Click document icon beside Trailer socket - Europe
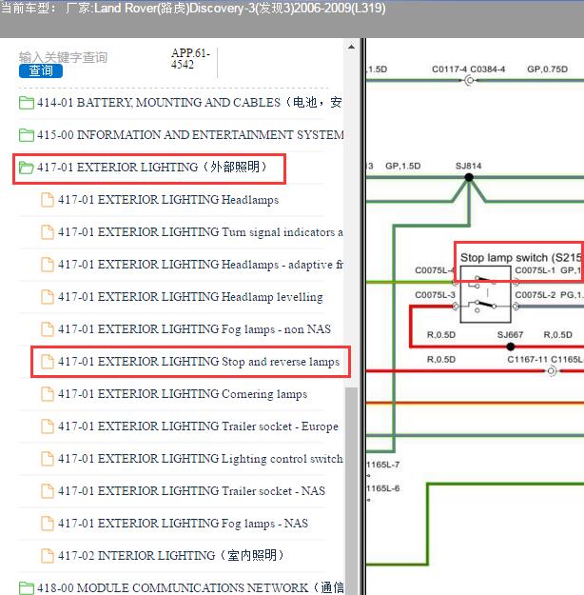 pos(47,426)
